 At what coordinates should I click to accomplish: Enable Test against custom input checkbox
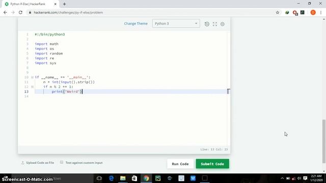tap(62, 162)
